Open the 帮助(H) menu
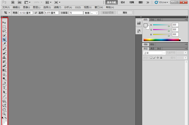The width and height of the screenshot is (189, 125). pyautogui.click(x=110, y=7)
